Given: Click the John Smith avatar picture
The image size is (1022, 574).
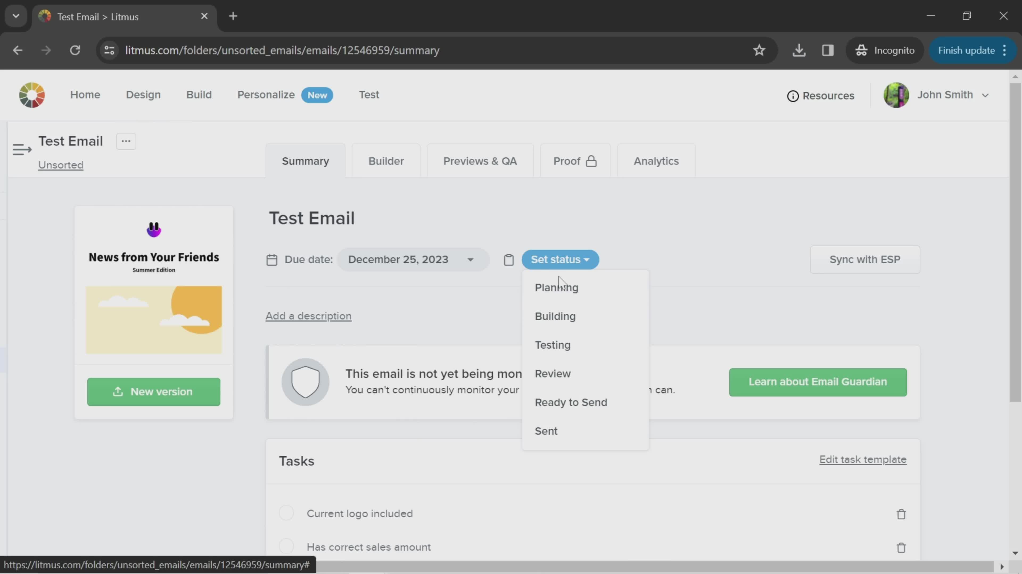Looking at the screenshot, I should pyautogui.click(x=896, y=95).
